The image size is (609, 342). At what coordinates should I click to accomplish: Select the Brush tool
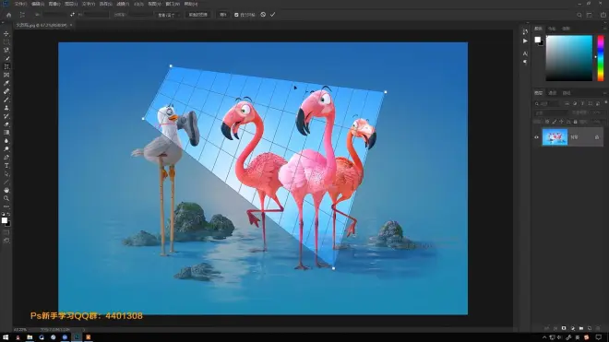tap(6, 100)
